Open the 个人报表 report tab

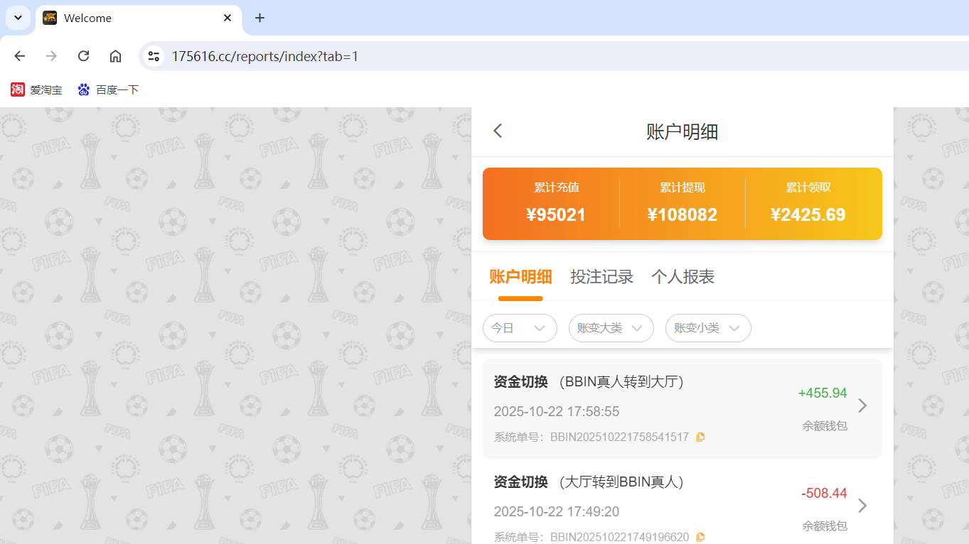[682, 277]
